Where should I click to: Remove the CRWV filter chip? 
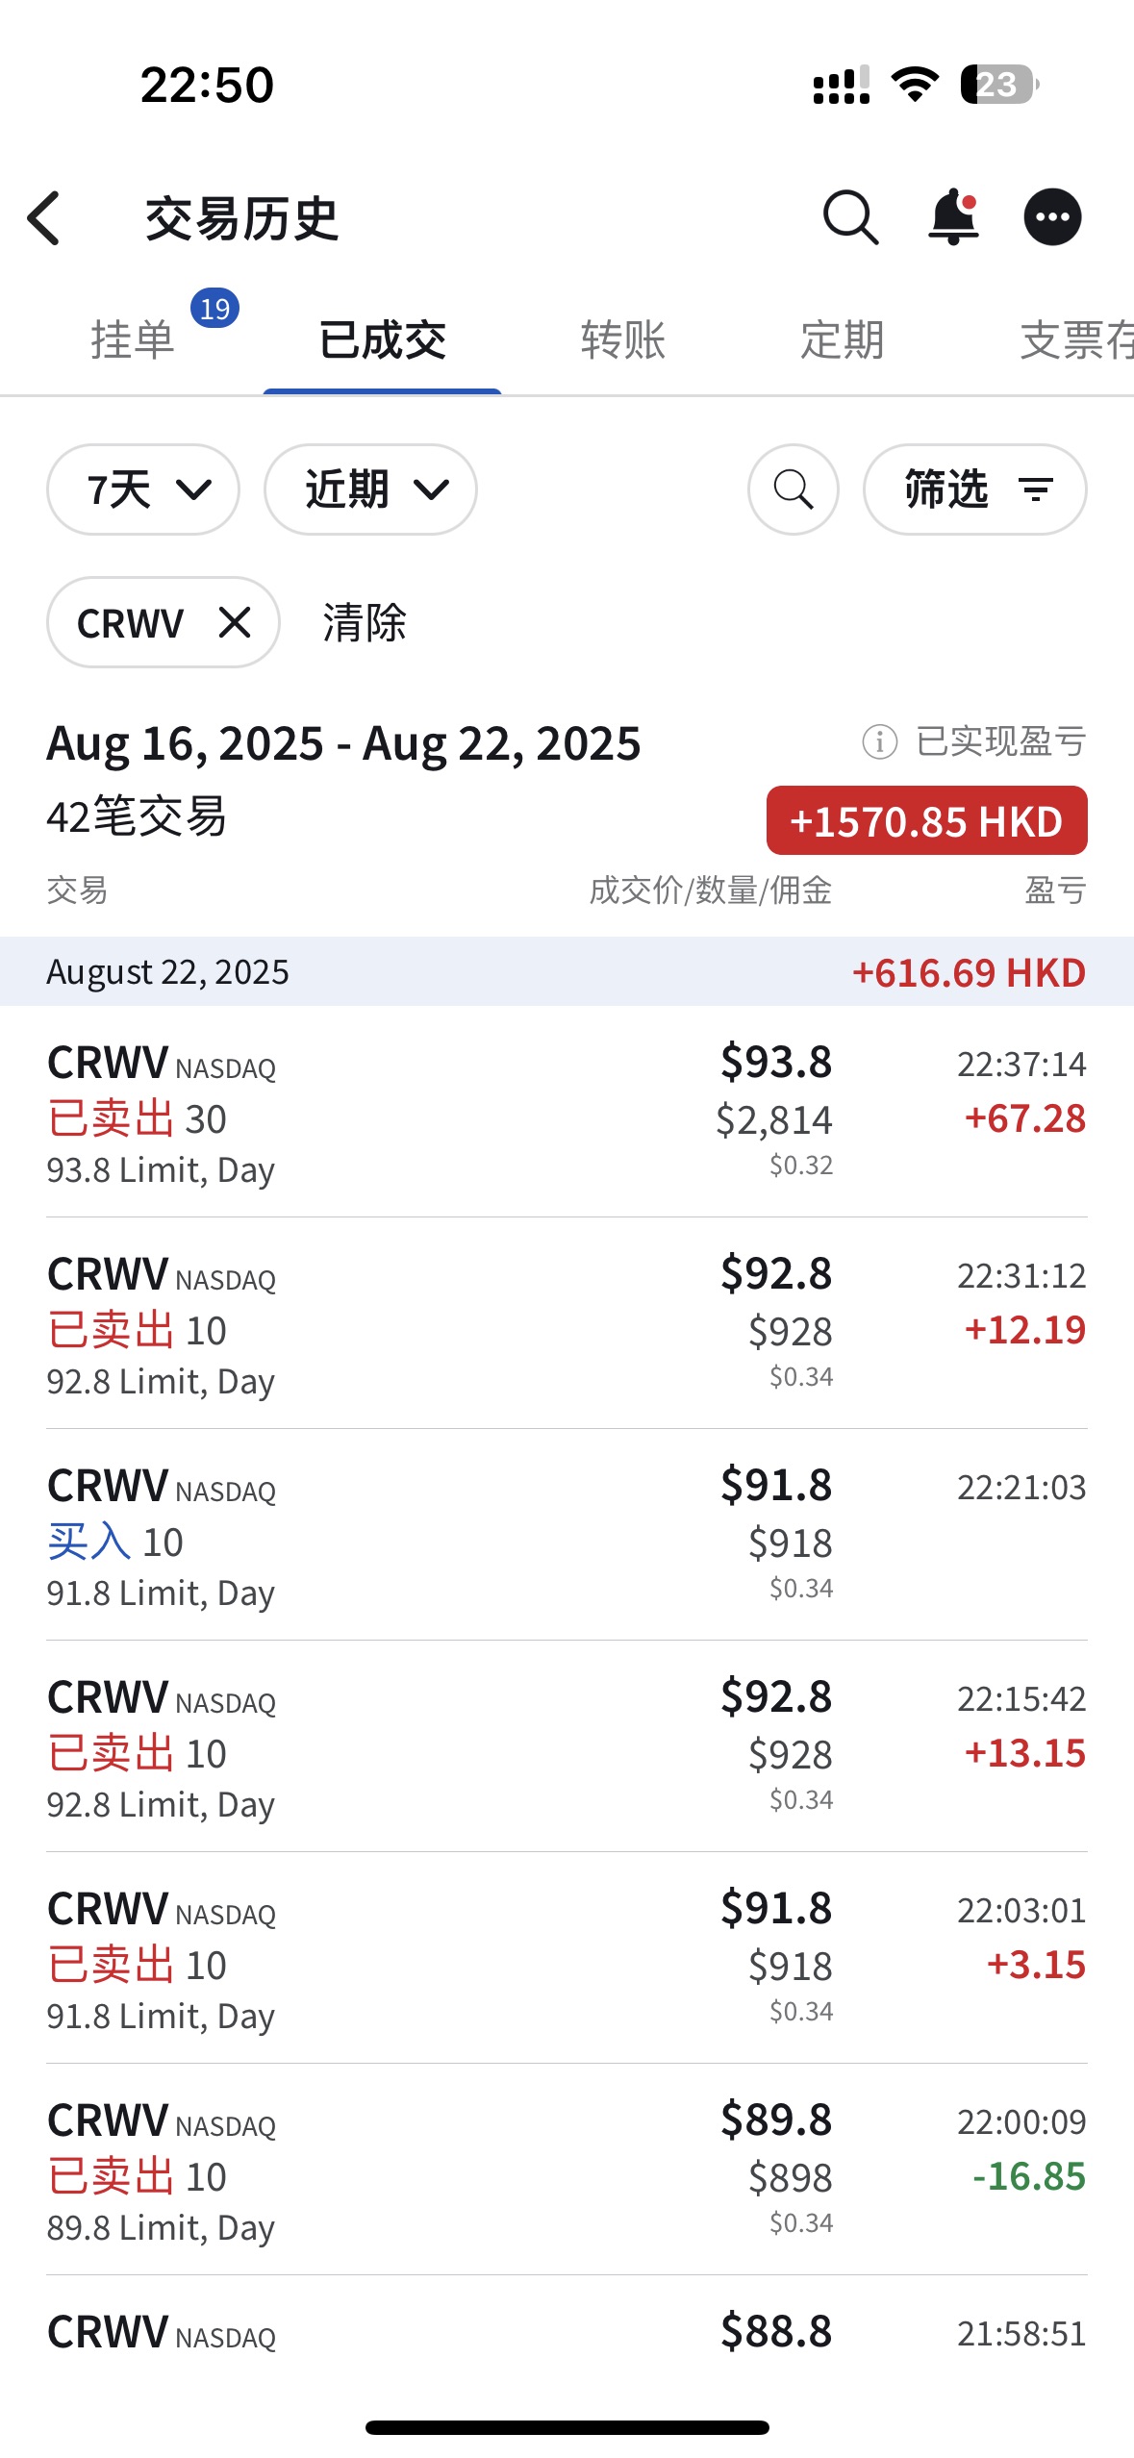pyautogui.click(x=235, y=622)
